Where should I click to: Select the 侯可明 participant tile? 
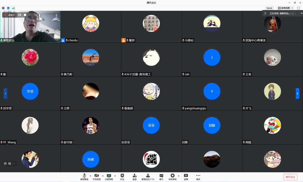click(x=91, y=128)
